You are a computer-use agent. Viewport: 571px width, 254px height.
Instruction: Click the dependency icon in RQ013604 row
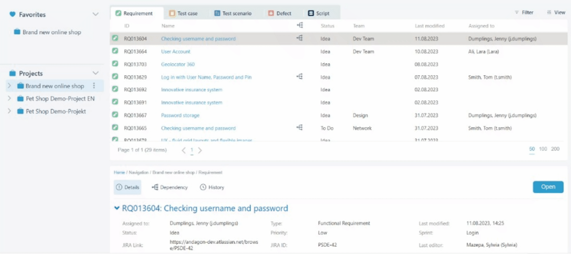[299, 38]
